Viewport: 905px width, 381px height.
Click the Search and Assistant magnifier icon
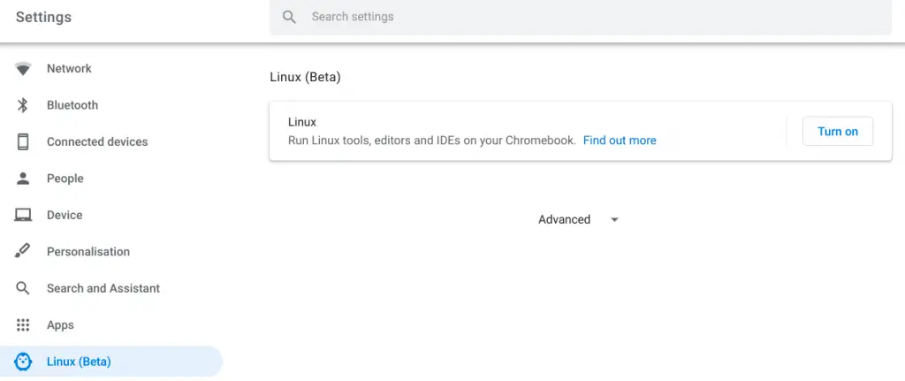(x=23, y=288)
